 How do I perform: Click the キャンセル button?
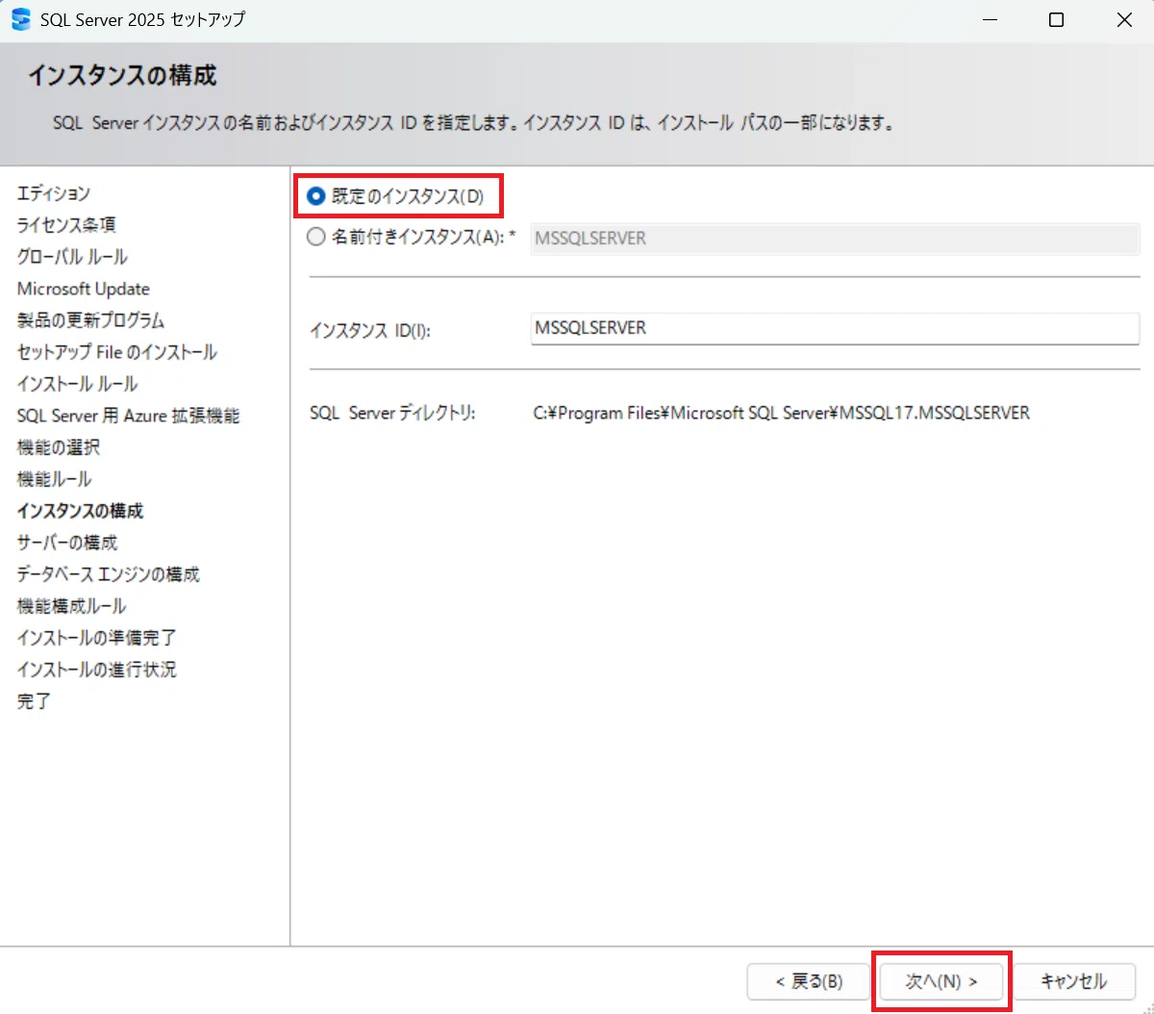point(1074,981)
